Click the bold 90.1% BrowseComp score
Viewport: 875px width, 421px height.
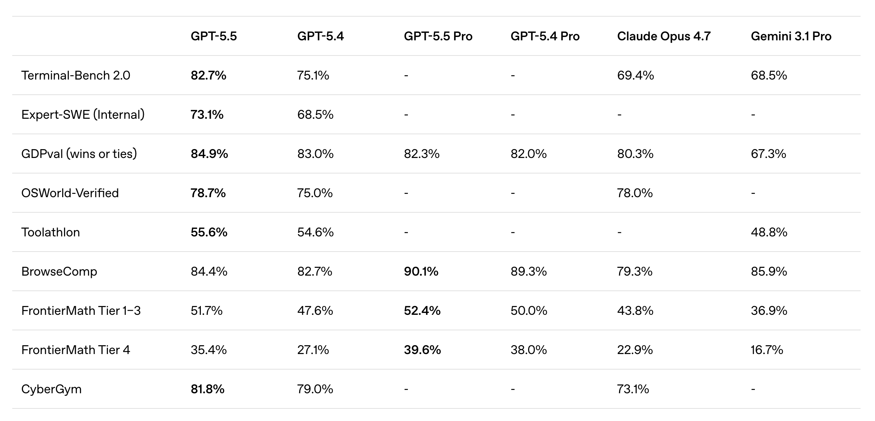tap(421, 272)
